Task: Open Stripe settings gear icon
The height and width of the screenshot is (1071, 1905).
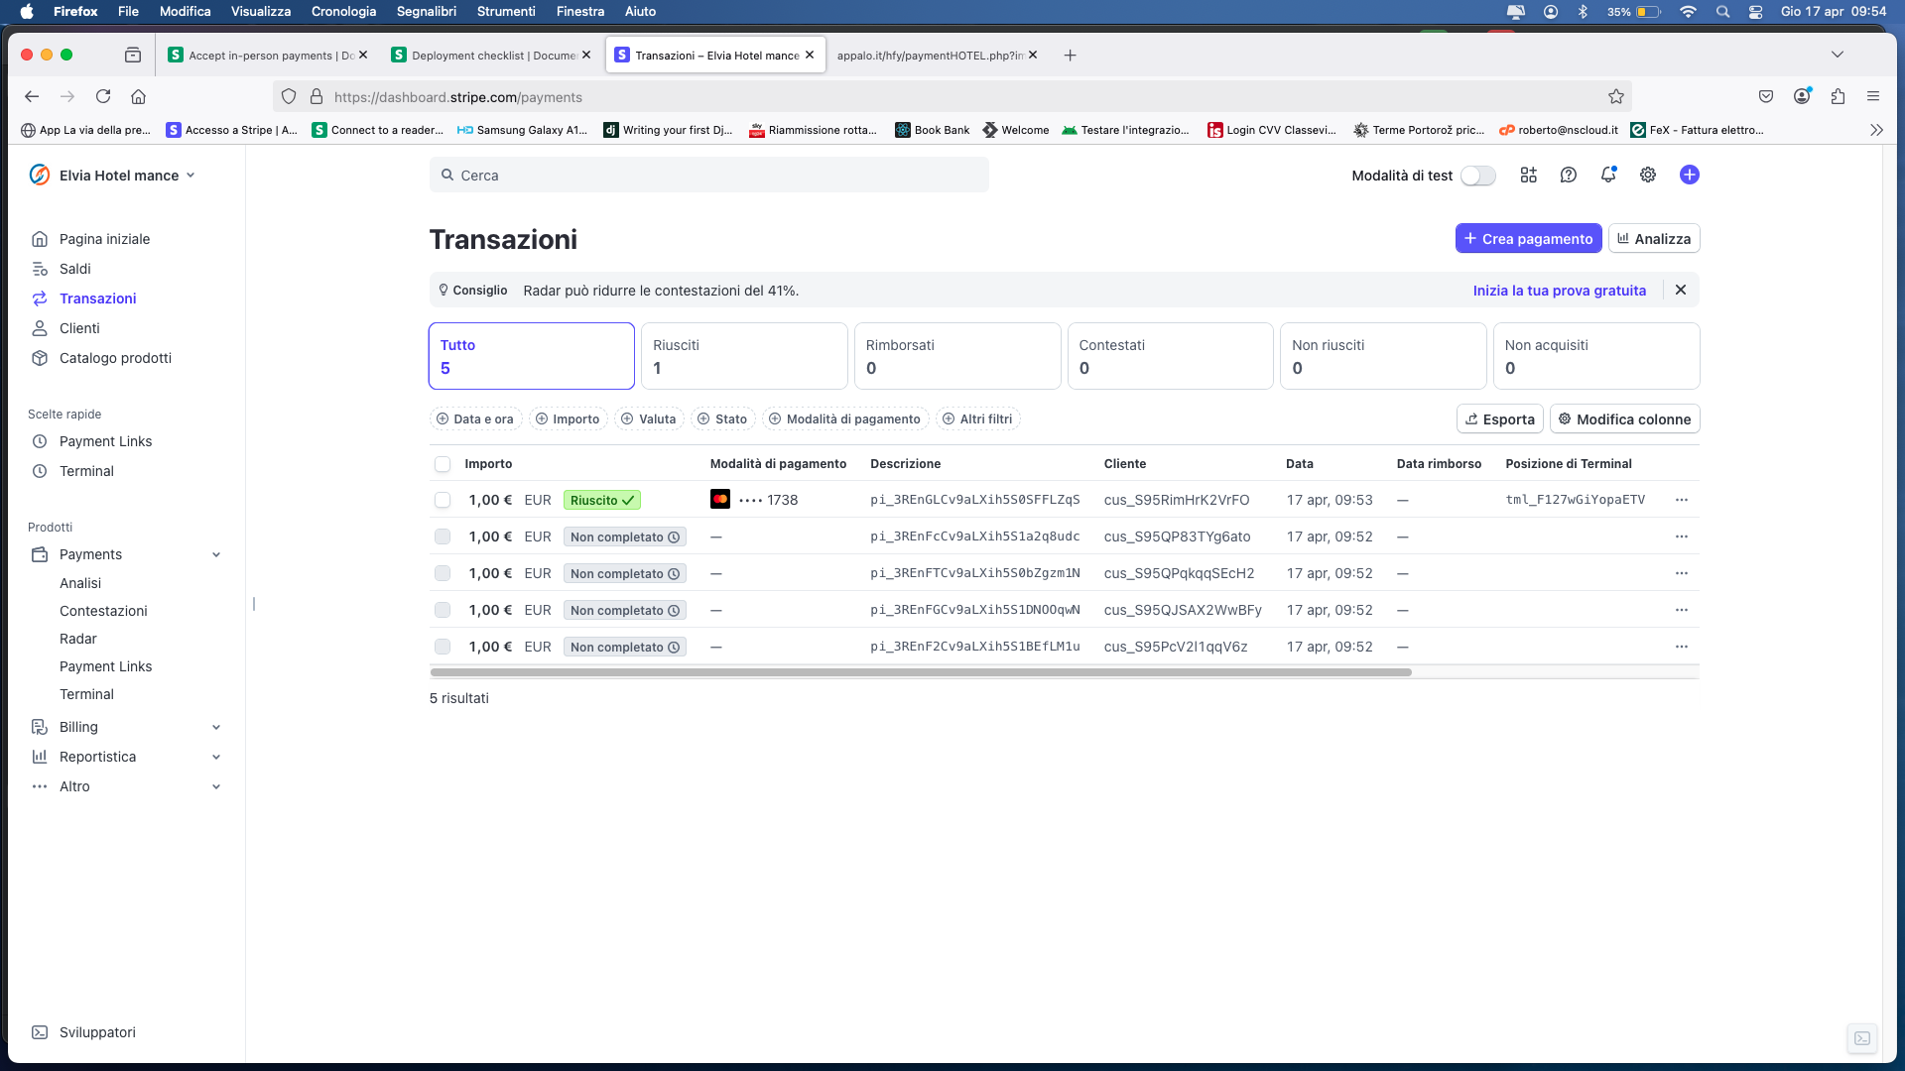Action: click(x=1647, y=175)
